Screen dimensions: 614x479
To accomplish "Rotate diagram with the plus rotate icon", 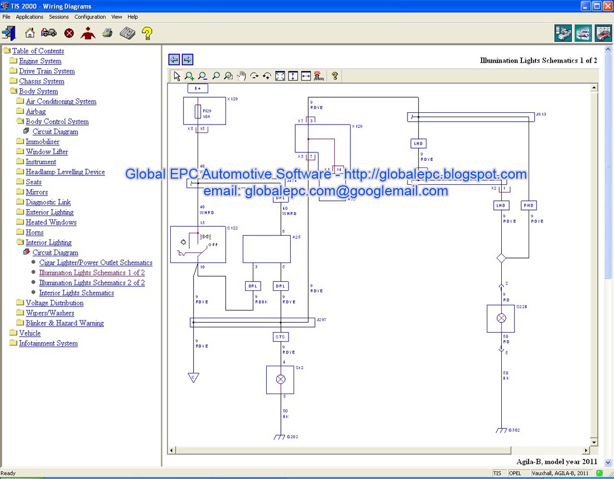I will coord(267,76).
